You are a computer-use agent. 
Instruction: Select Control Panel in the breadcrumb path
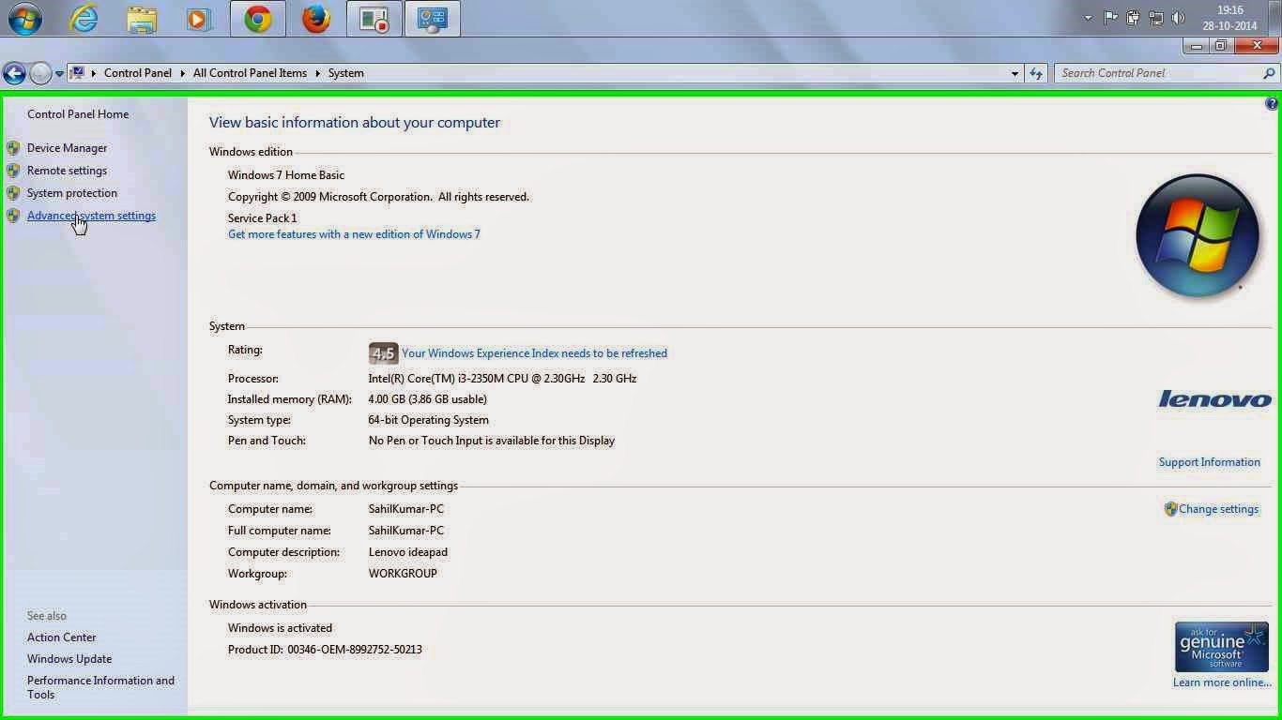138,72
